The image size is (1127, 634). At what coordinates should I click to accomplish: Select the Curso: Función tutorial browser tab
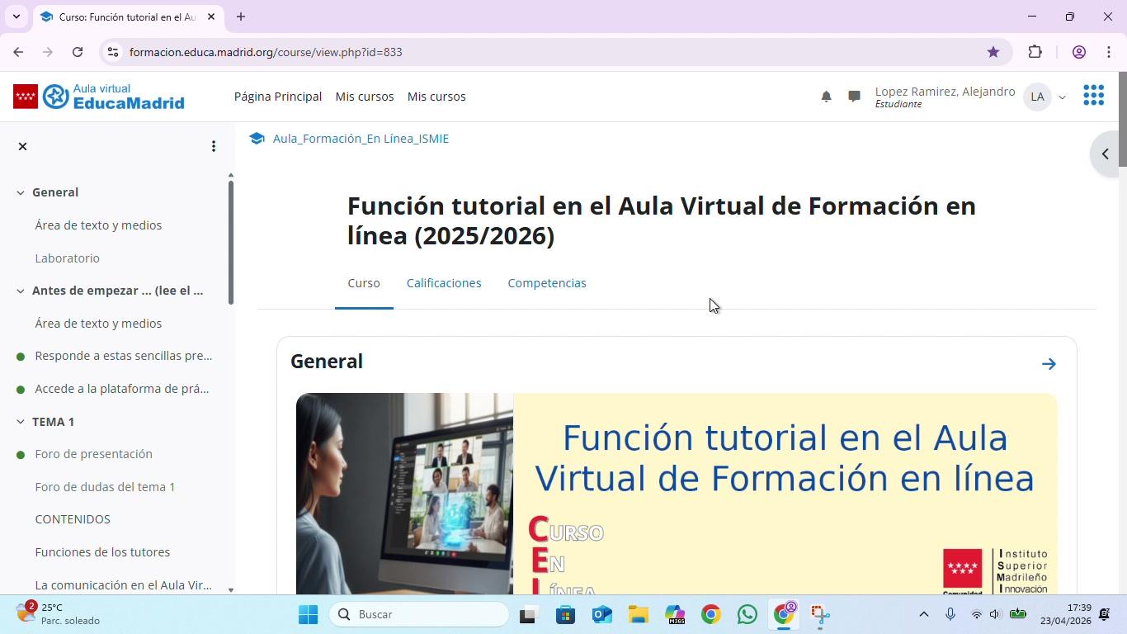tap(127, 17)
